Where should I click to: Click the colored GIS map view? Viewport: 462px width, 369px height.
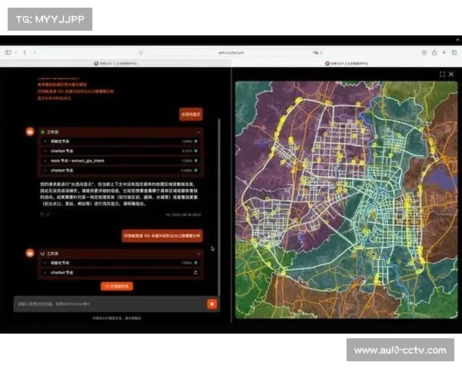pyautogui.click(x=346, y=200)
